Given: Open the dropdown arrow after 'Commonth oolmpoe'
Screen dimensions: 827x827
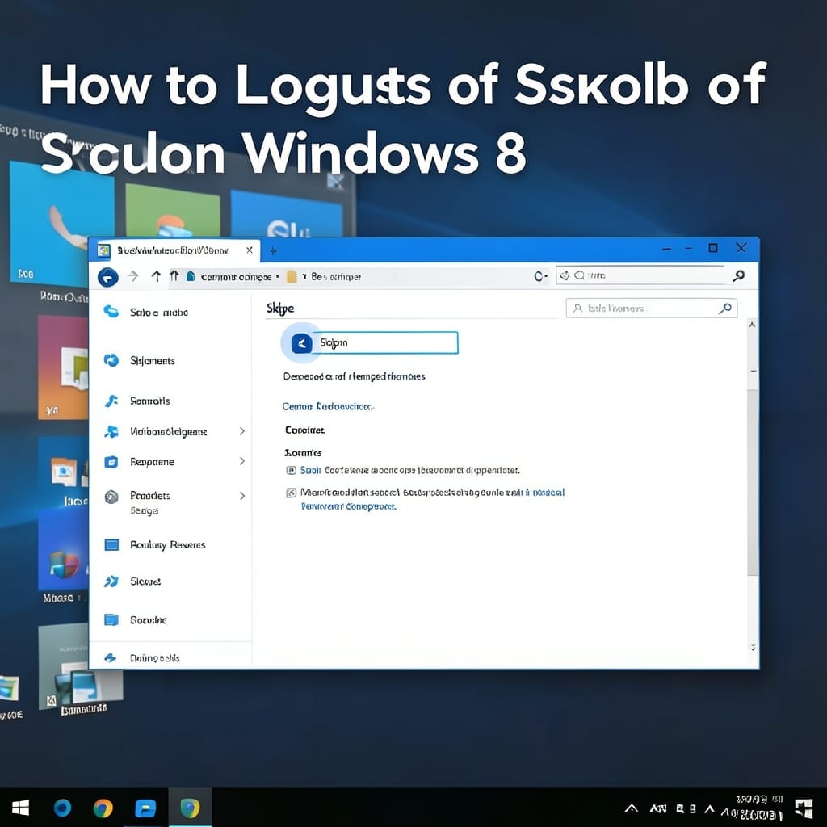Looking at the screenshot, I should click(278, 276).
